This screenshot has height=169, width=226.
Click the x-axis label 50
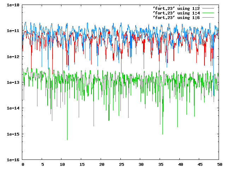(220, 164)
